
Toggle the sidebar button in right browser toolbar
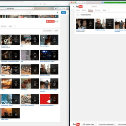pyautogui.click(x=85, y=2)
